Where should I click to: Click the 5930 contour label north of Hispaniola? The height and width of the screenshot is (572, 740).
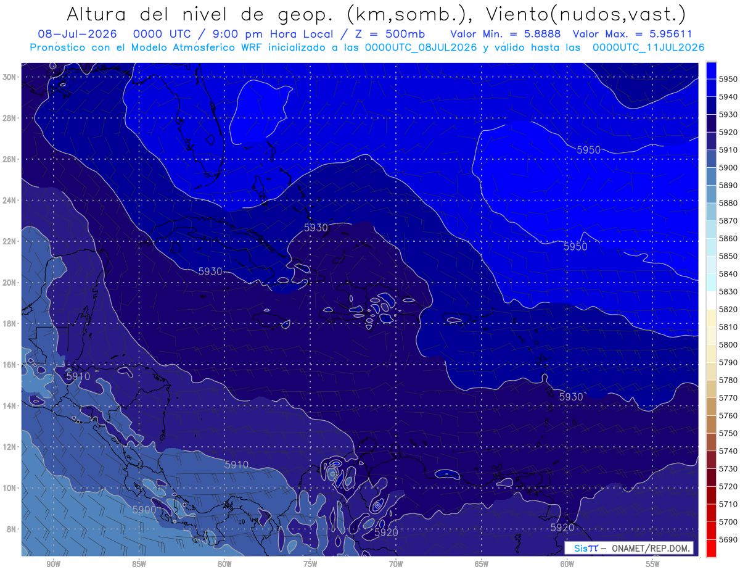pyautogui.click(x=316, y=228)
